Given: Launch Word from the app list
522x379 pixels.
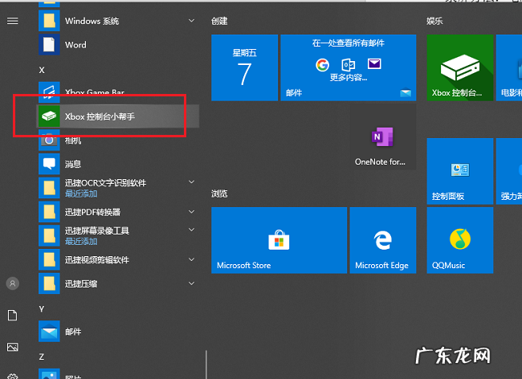Looking at the screenshot, I should click(x=75, y=45).
